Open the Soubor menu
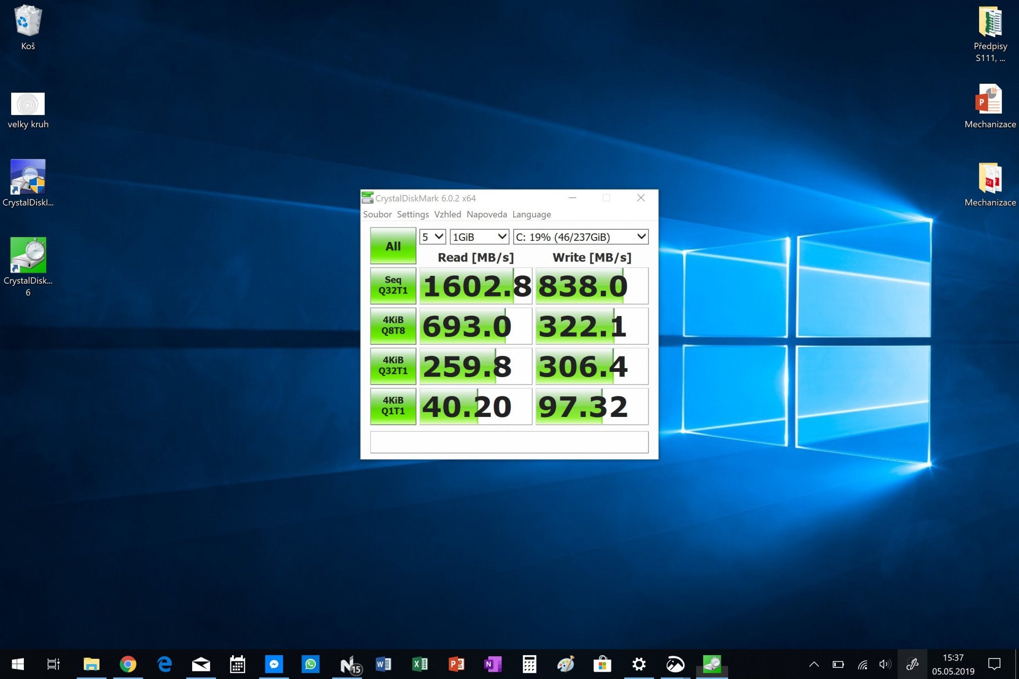 pos(377,214)
